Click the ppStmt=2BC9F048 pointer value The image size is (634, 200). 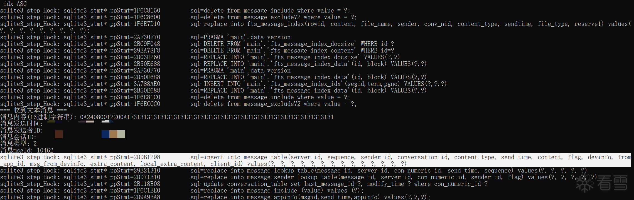[x=135, y=44]
